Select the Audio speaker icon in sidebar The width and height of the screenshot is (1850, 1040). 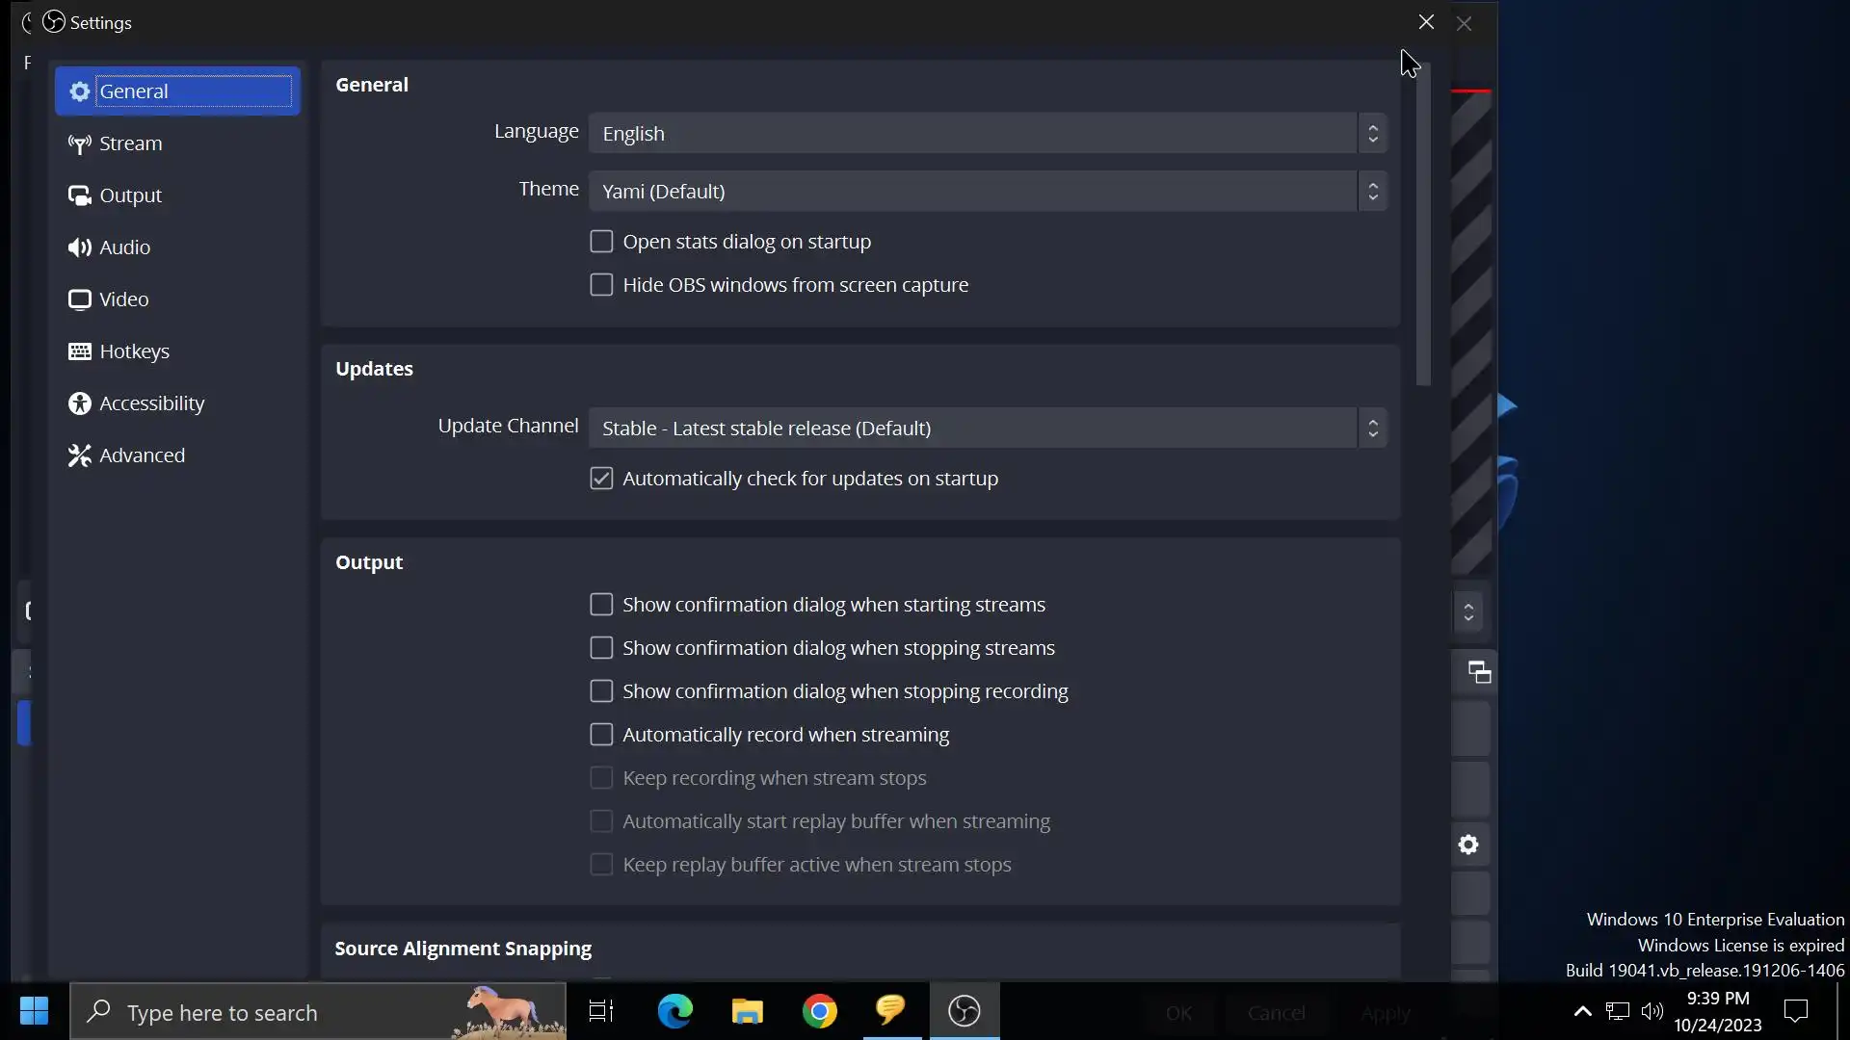click(79, 247)
